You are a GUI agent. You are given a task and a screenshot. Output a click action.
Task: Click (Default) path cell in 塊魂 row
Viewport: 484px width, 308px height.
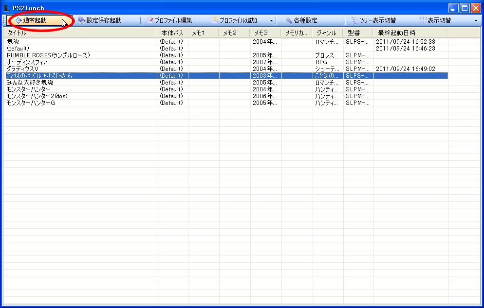point(171,42)
